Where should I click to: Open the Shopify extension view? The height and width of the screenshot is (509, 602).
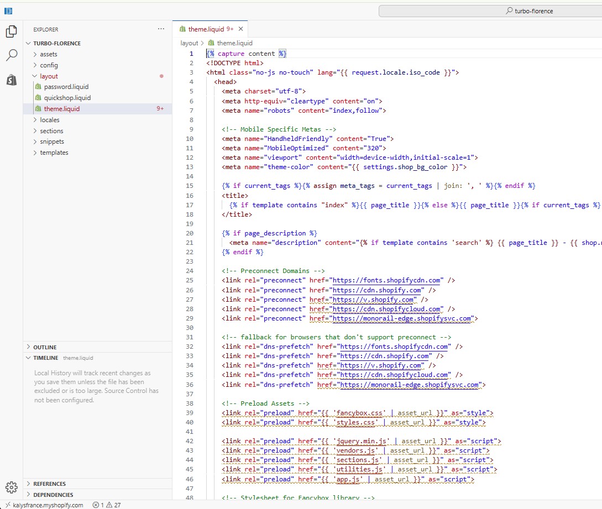[x=12, y=80]
